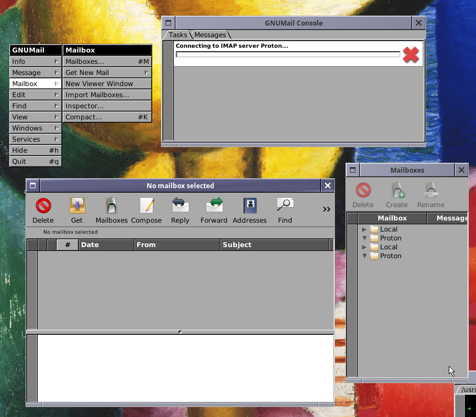Click the Forward toolbar icon
The height and width of the screenshot is (417, 476).
click(214, 207)
